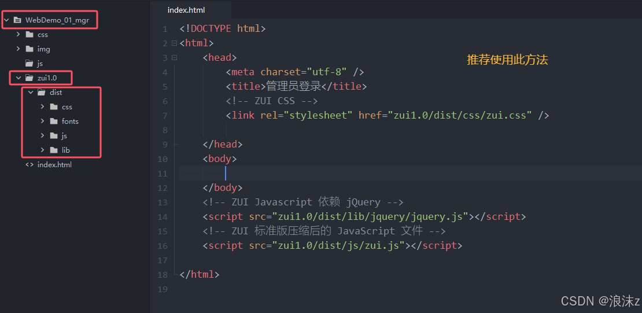The height and width of the screenshot is (313, 642).
Task: Fold the head tag at line 3
Action: pyautogui.click(x=175, y=58)
